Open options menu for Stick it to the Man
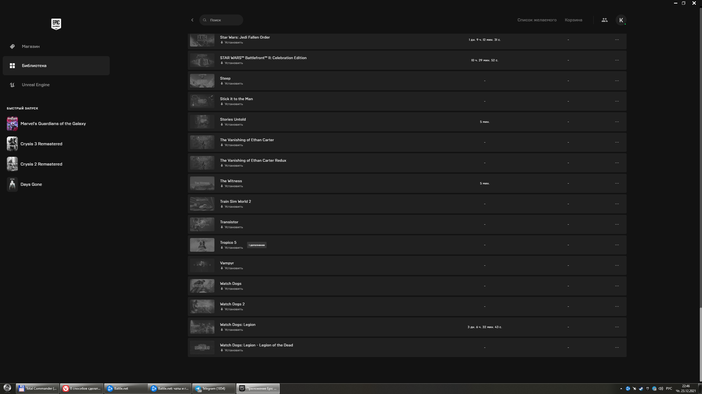The width and height of the screenshot is (702, 394). [x=617, y=101]
